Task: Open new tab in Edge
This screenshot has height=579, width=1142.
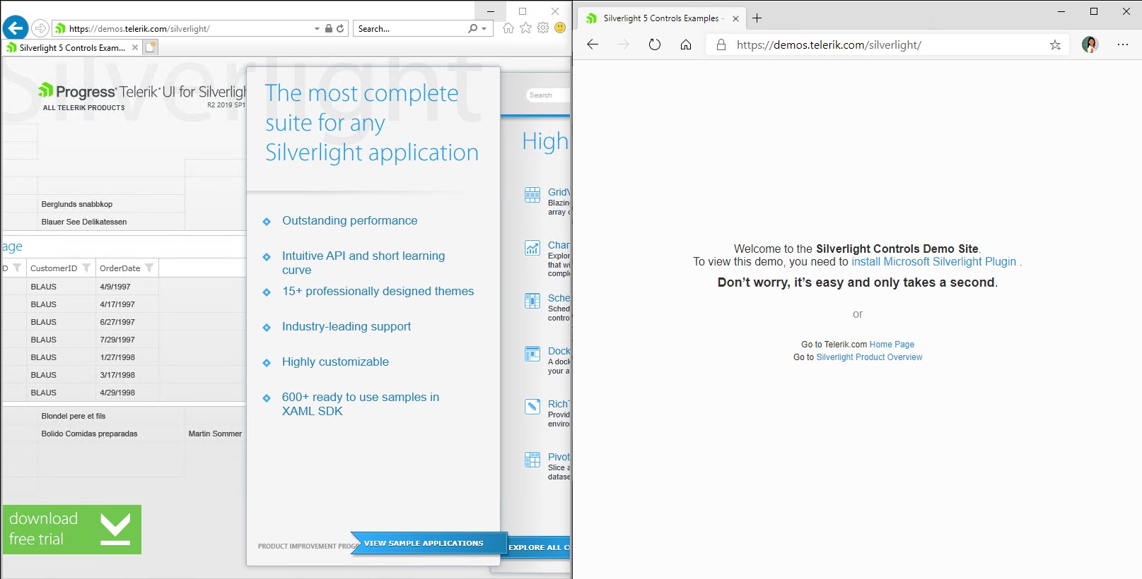Action: click(x=757, y=18)
